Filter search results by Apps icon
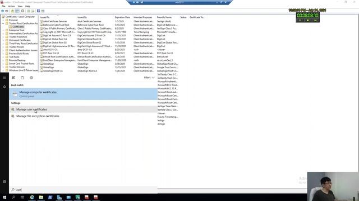359x201 pixels. pyautogui.click(x=13, y=78)
